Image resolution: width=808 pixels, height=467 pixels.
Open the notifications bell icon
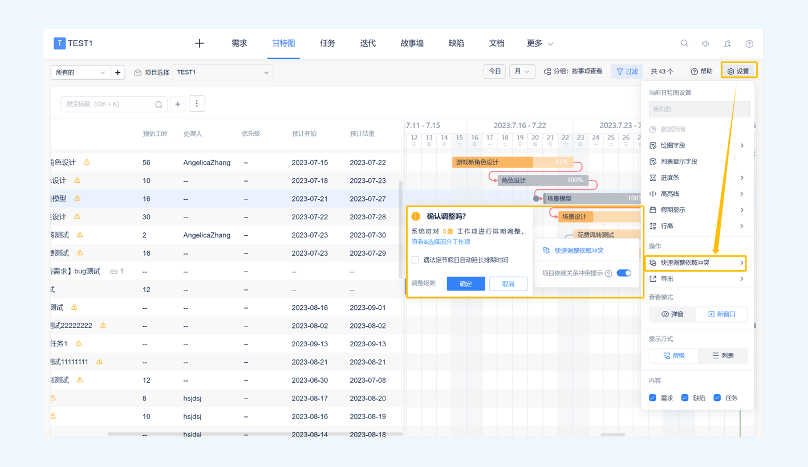pos(728,43)
